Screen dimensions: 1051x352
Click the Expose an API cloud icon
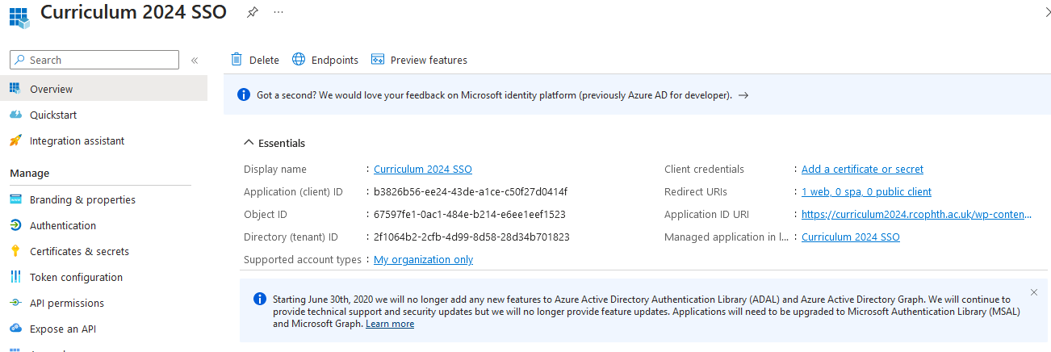coord(15,329)
